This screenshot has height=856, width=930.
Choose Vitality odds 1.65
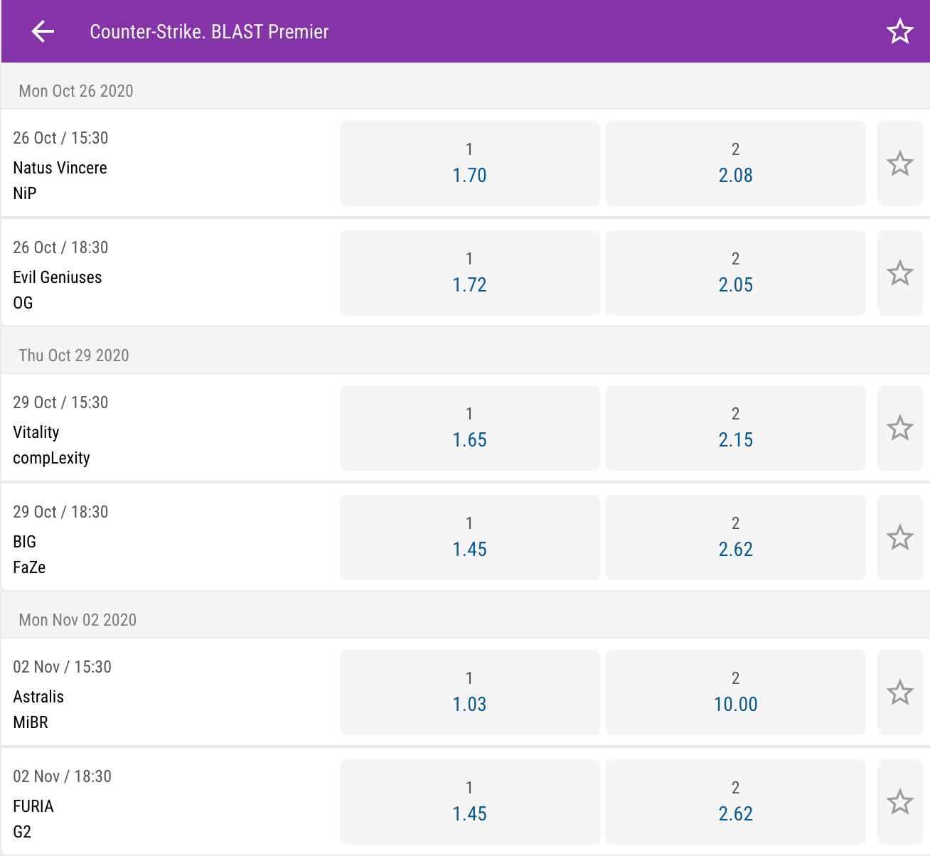(470, 428)
